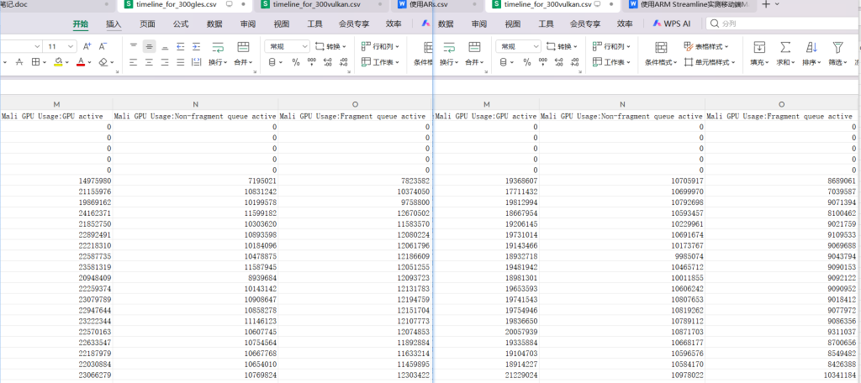This screenshot has height=383, width=861.
Task: Switch to the 插入 ribbon tab
Action: click(x=114, y=24)
